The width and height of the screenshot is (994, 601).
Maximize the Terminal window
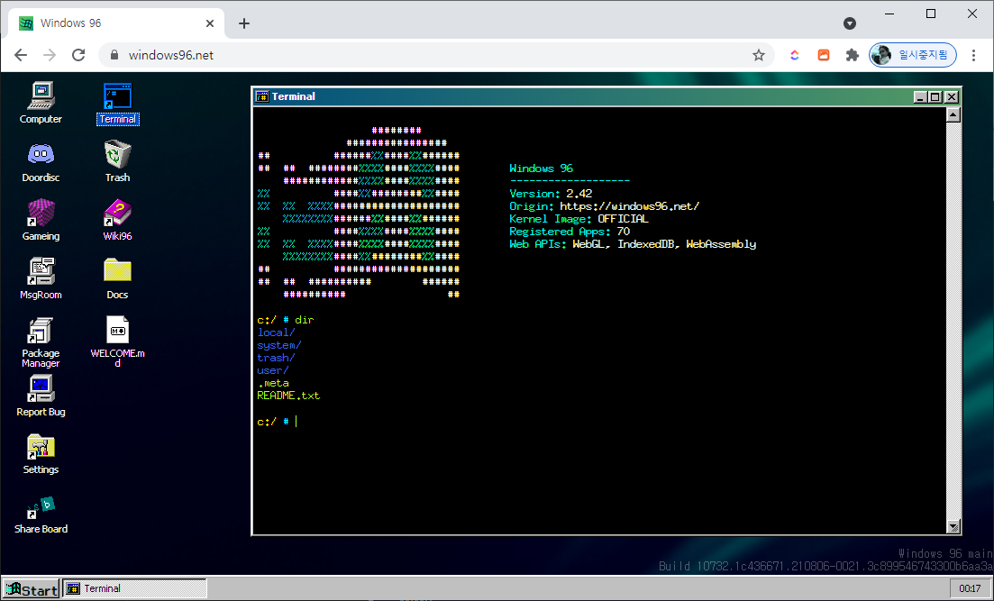[x=935, y=97]
